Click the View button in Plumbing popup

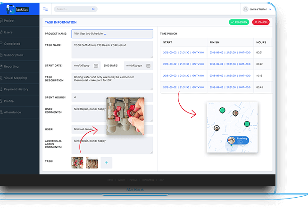point(240,142)
